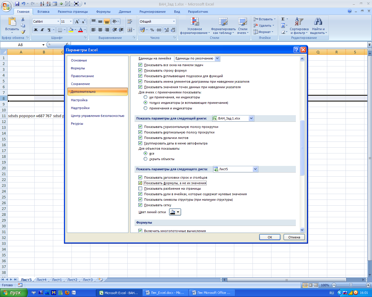Click the 'пуск' Start button
This screenshot has width=372, height=297.
[14, 293]
